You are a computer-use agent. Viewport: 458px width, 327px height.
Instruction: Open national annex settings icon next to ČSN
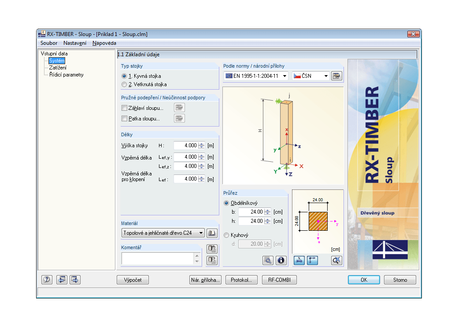[336, 76]
